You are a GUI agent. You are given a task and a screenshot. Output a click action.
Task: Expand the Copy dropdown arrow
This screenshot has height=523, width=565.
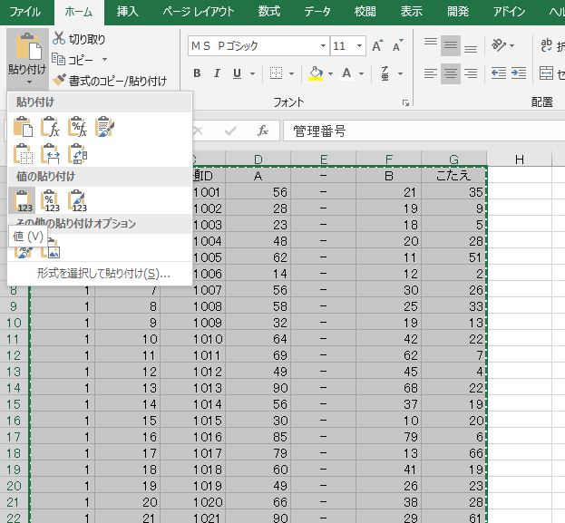pos(104,59)
